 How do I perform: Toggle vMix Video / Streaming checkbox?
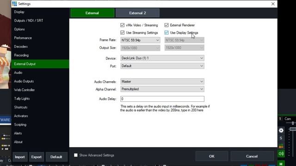(x=122, y=25)
